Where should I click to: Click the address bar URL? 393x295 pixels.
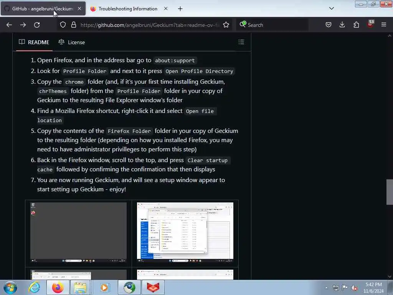[x=150, y=25]
